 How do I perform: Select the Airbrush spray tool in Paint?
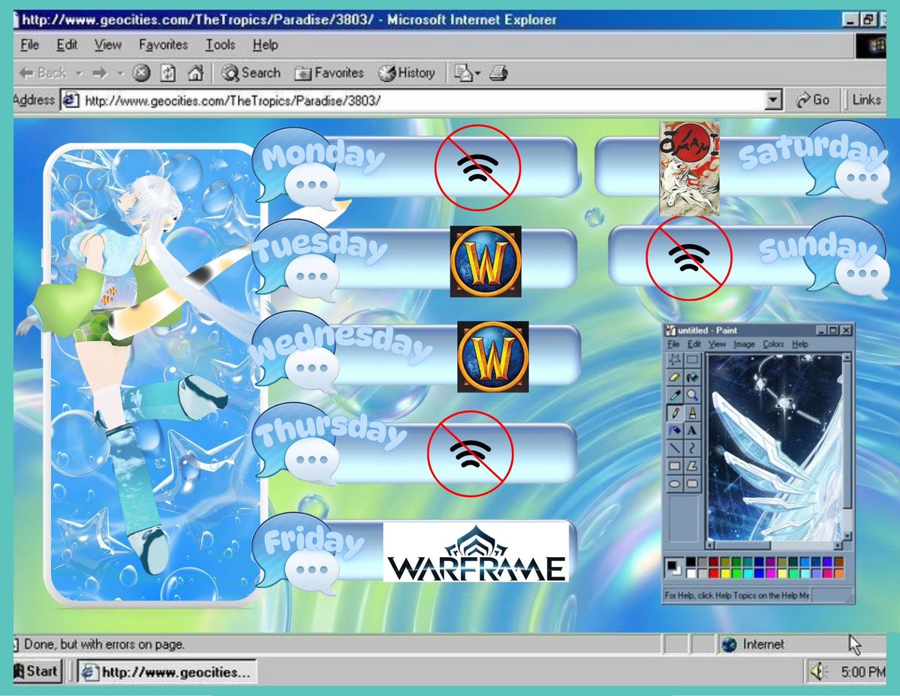[674, 430]
